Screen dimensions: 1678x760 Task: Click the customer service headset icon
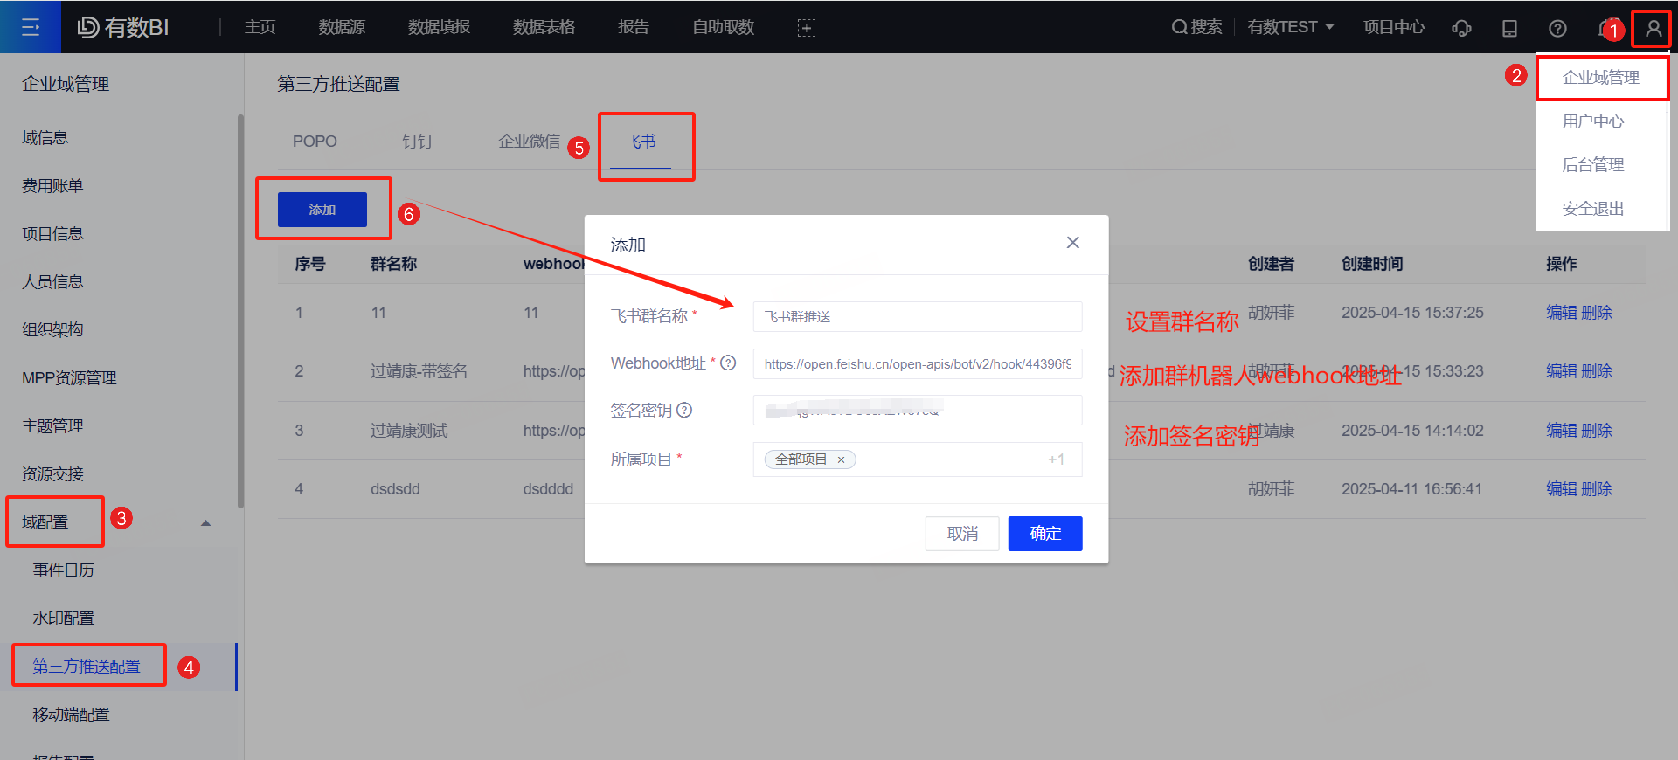click(1461, 28)
